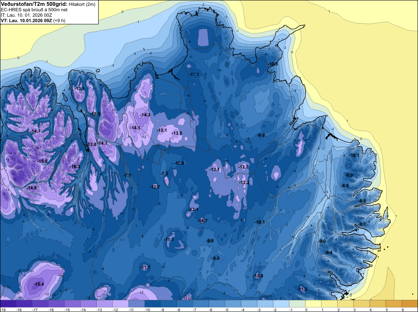Click the -12.5 temperature reading
The height and width of the screenshot is (312, 418).
click(x=95, y=114)
